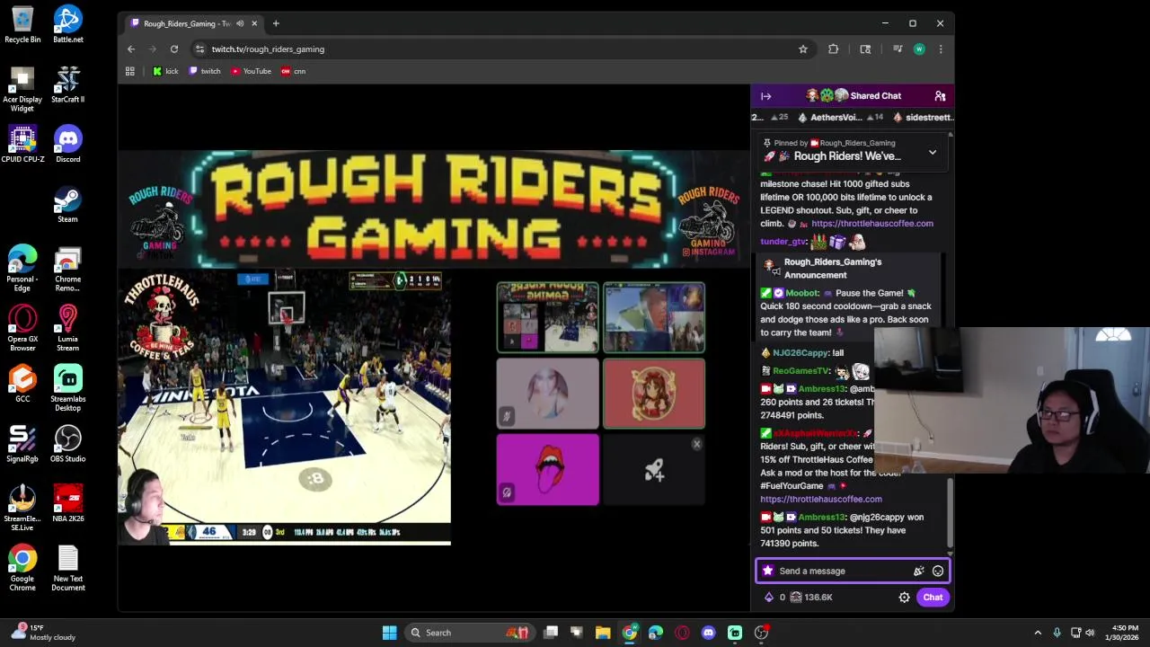The image size is (1150, 647).
Task: Open the twitch bookmark
Action: [205, 71]
